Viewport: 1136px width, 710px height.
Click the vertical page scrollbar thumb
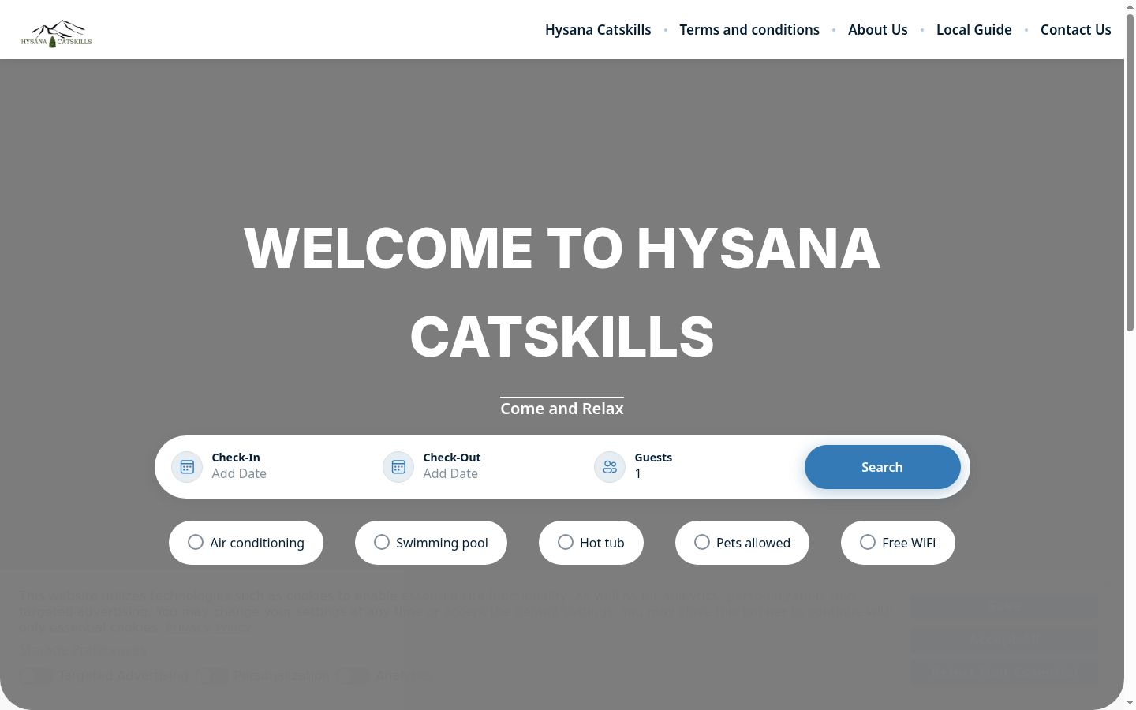(x=1130, y=171)
